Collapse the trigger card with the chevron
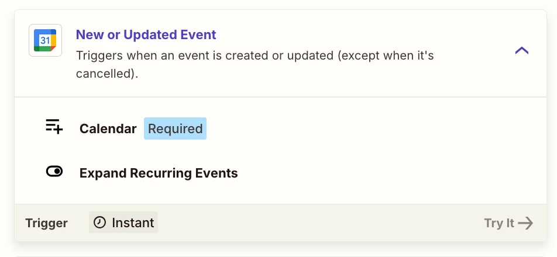 pos(521,51)
